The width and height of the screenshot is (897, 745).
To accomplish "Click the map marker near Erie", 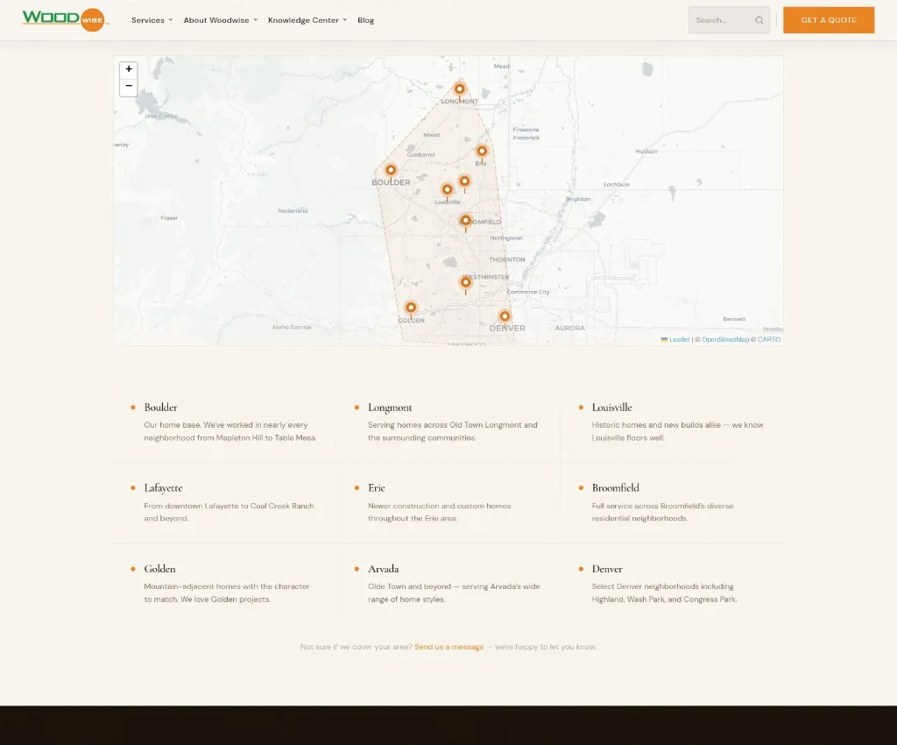I will 482,150.
